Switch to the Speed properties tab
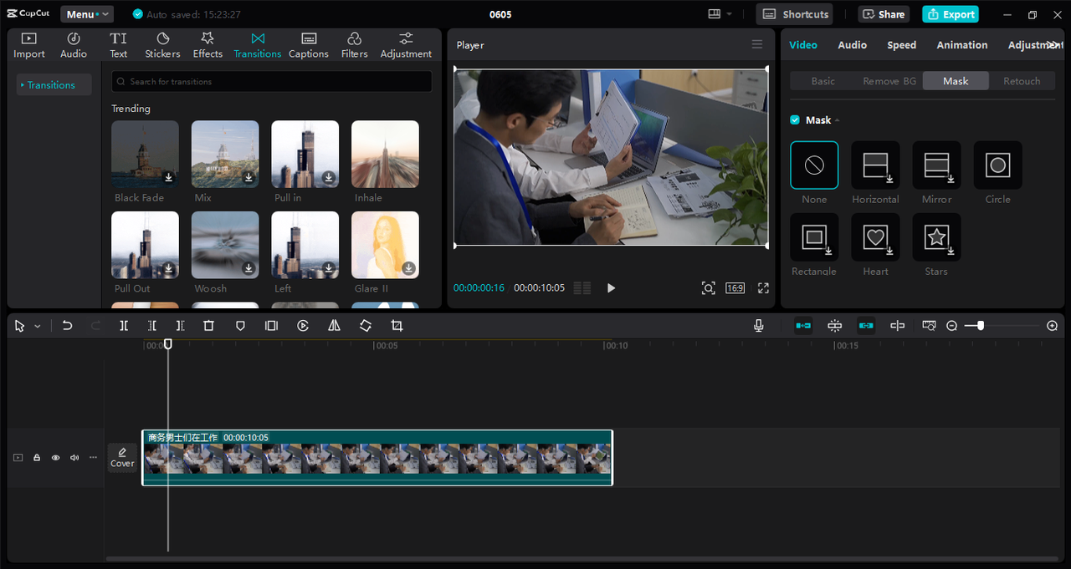 tap(901, 45)
